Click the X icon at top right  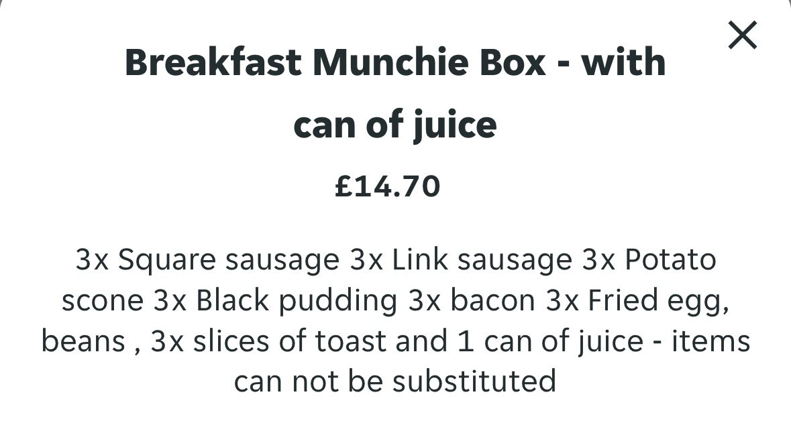pyautogui.click(x=743, y=35)
